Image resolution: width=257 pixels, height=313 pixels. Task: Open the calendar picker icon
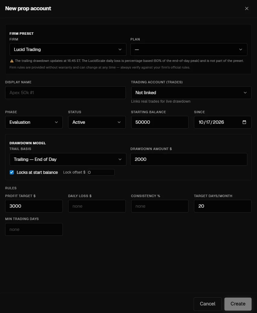pos(244,122)
